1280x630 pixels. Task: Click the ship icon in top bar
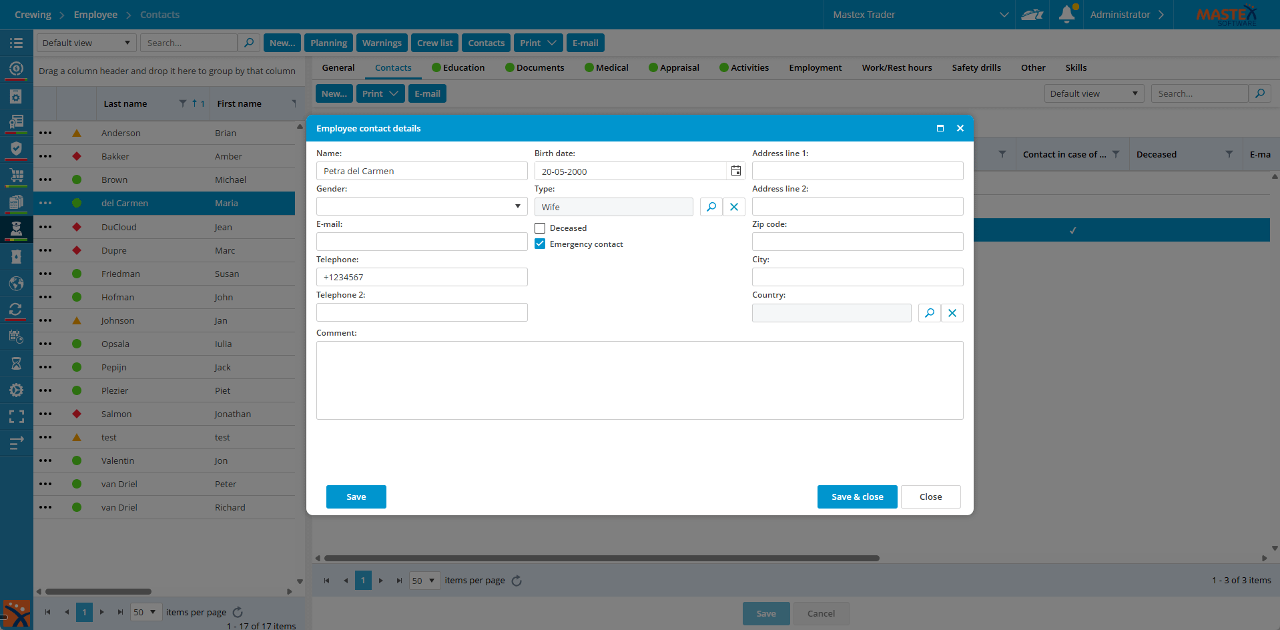1032,14
